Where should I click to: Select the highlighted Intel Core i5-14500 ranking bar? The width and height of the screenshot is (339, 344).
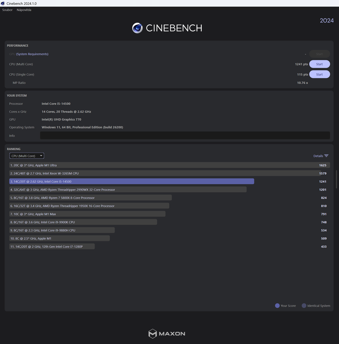(132, 181)
